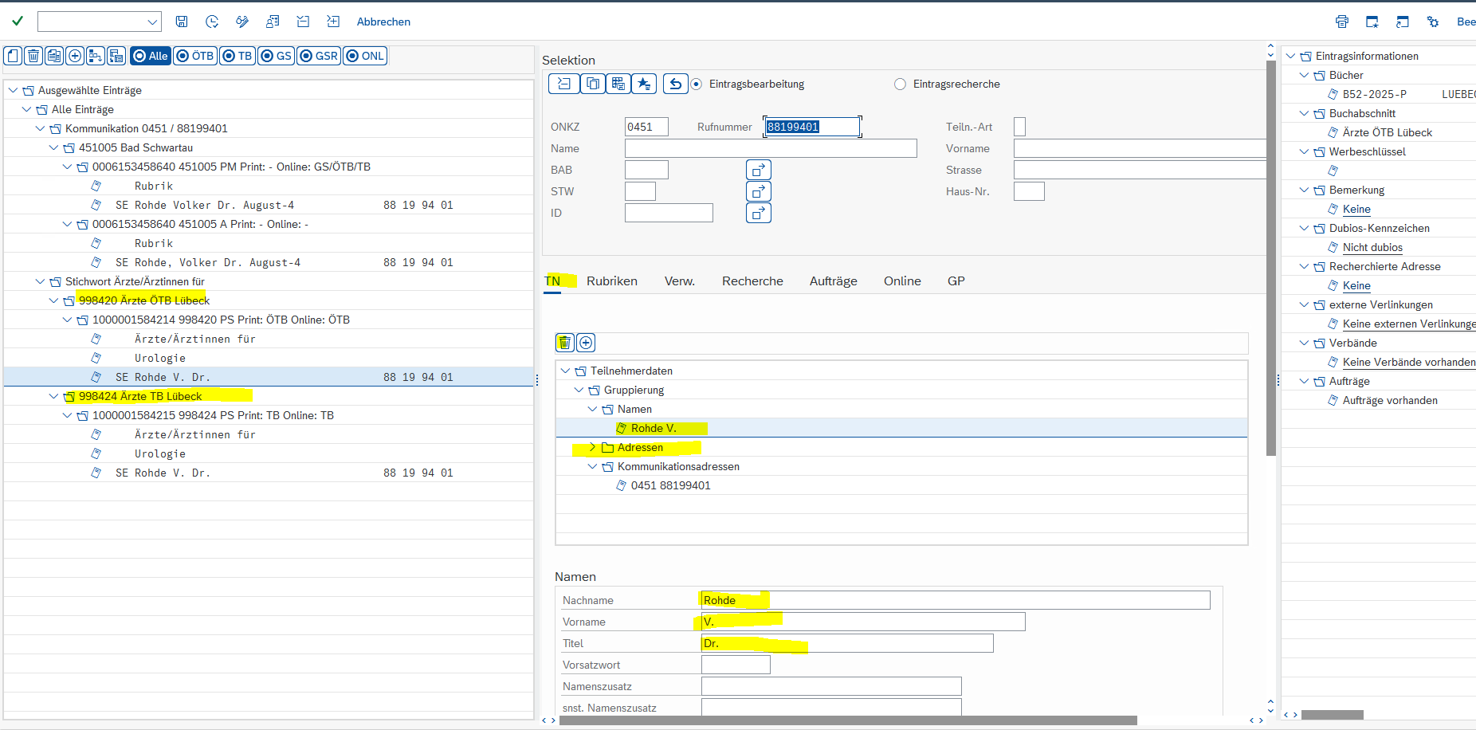Click into the Nachname input field
Image resolution: width=1476 pixels, height=730 pixels.
[x=955, y=600]
